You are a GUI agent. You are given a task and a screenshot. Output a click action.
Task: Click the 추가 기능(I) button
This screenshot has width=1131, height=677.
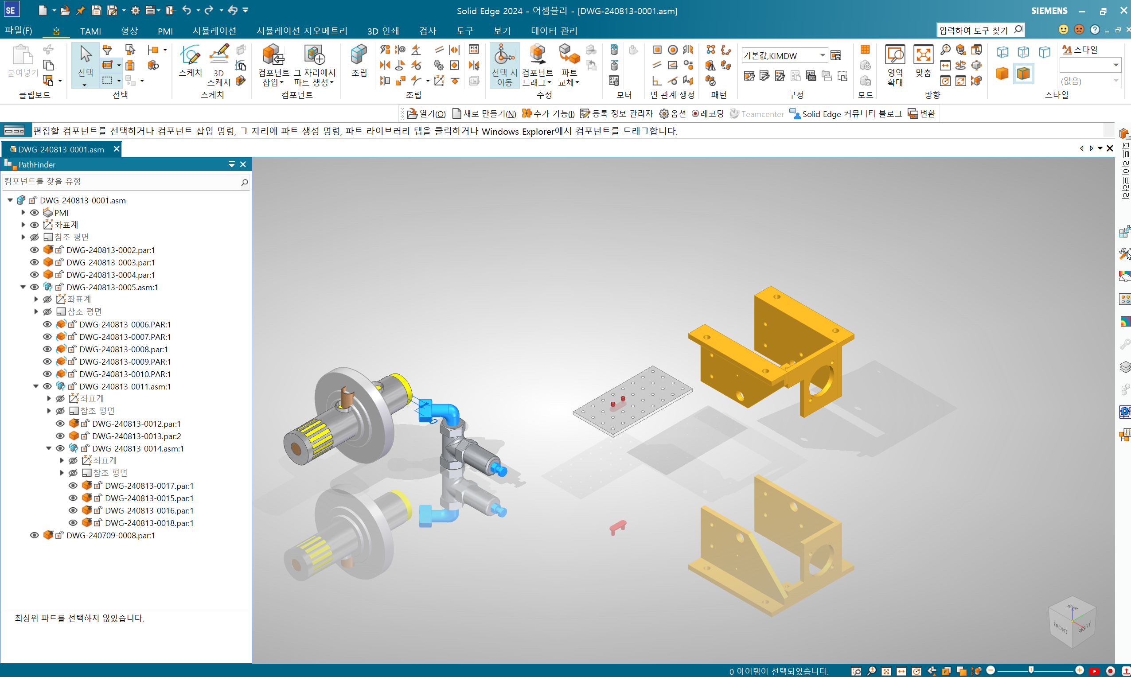coord(548,113)
